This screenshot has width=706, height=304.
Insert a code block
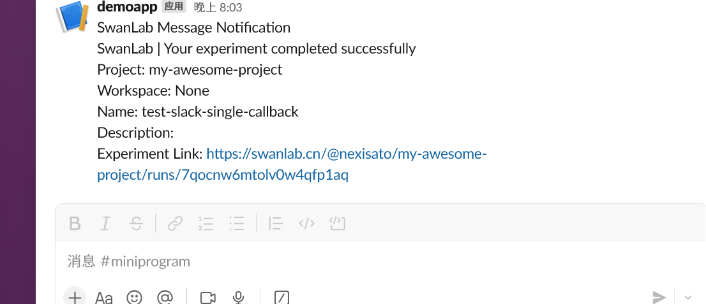[337, 224]
